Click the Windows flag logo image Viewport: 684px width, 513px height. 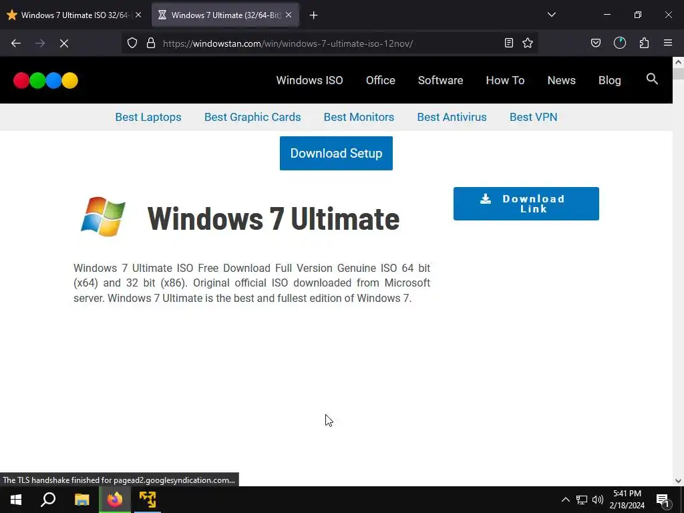coord(104,216)
